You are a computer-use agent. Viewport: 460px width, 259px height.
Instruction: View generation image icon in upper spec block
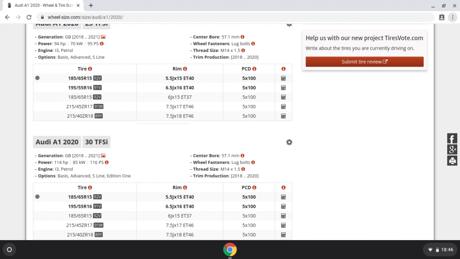click(103, 37)
